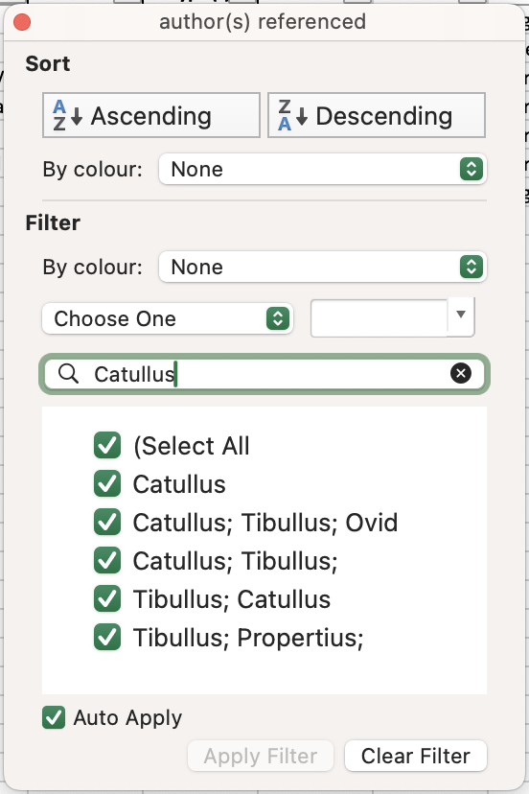Click the magnifying glass search icon
The width and height of the screenshot is (529, 794).
[x=68, y=374]
